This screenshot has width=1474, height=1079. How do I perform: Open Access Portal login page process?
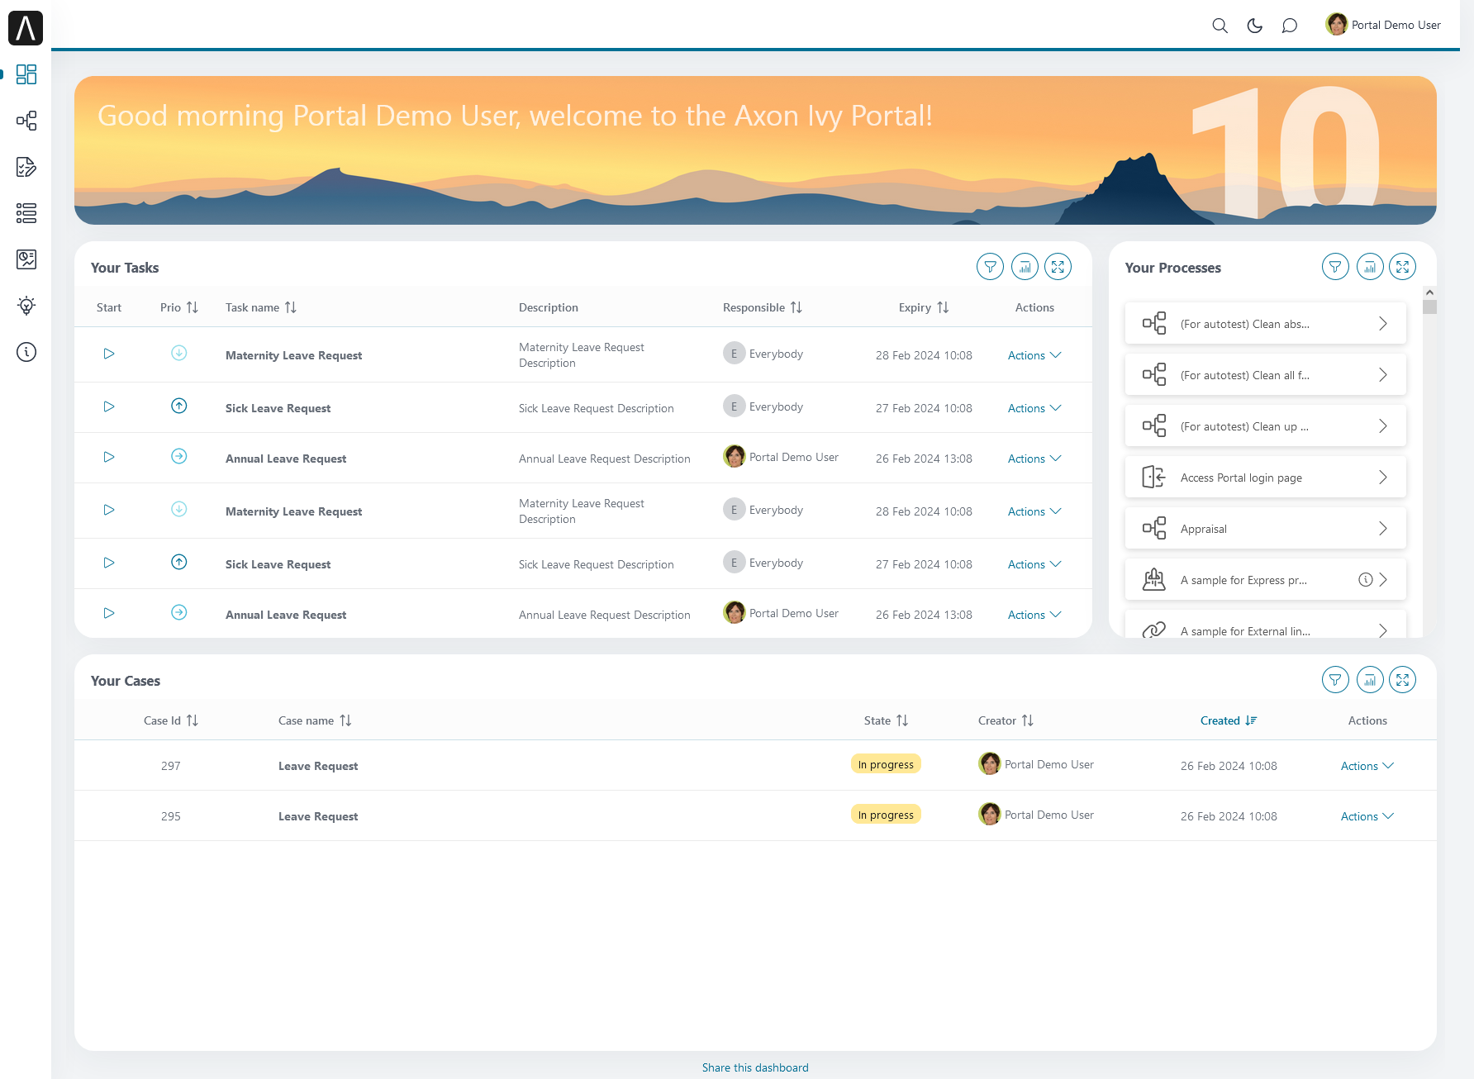pos(1265,478)
